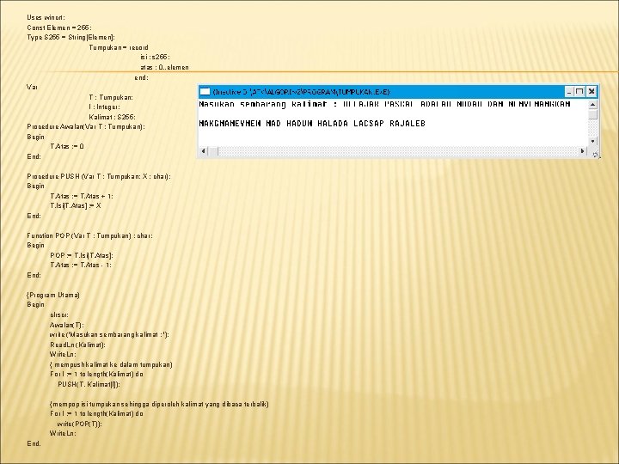The height and width of the screenshot is (464, 619).
Task: Click the 'PUSH(T, Kalimat[I]);' line
Action: pos(89,384)
